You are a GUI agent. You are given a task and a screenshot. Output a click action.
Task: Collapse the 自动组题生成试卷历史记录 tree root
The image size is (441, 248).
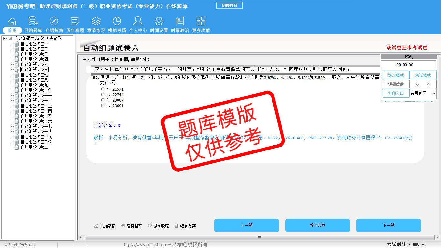point(5,39)
